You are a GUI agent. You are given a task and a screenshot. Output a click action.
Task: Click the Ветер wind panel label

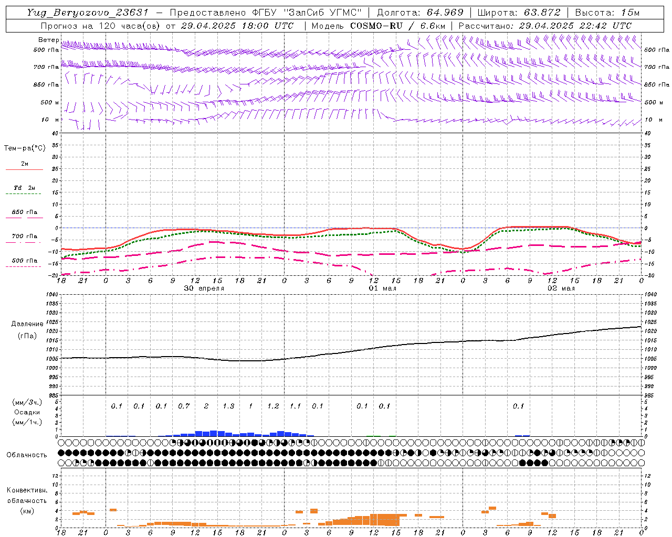coord(48,40)
